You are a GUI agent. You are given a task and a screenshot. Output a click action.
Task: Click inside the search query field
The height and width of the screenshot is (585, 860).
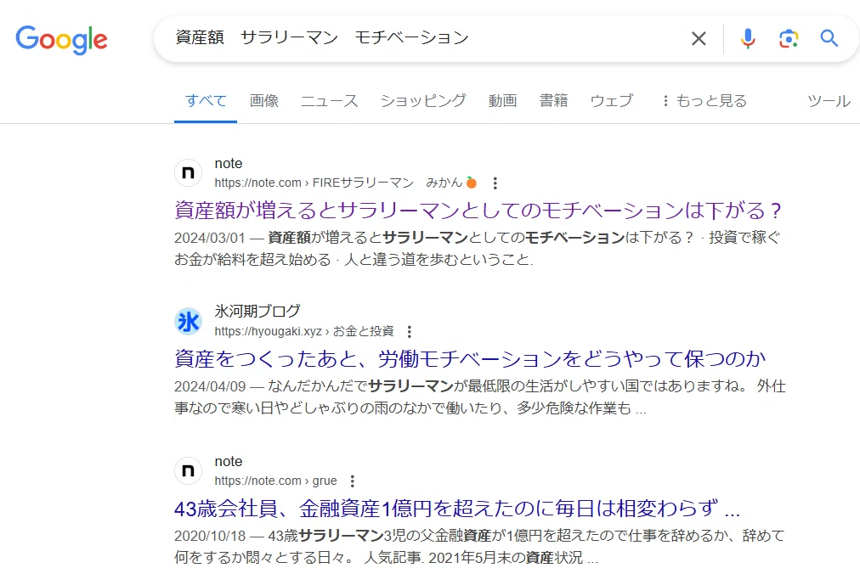(x=422, y=38)
